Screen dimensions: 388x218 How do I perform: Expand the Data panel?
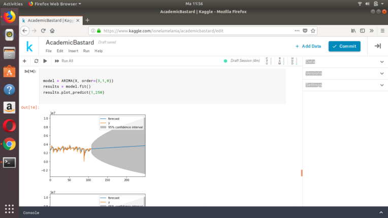point(345,62)
